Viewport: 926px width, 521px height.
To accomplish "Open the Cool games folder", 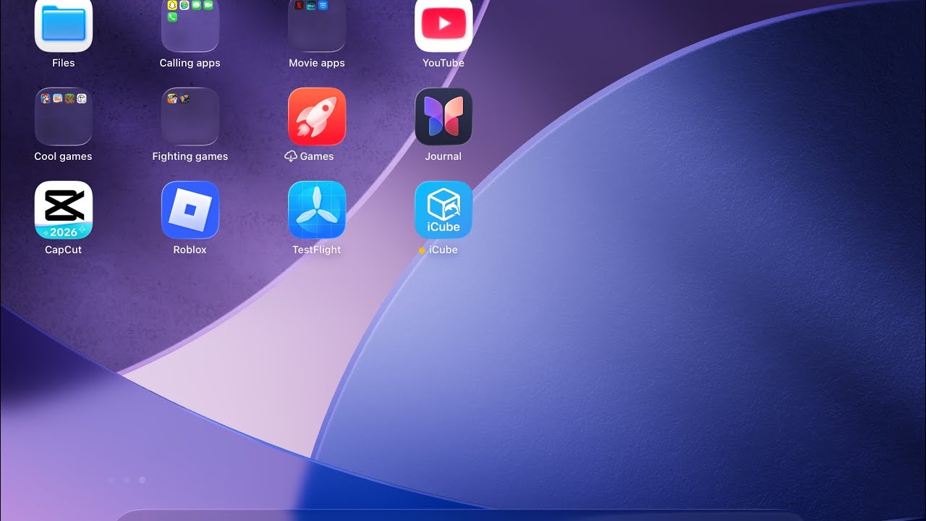I will click(x=64, y=117).
